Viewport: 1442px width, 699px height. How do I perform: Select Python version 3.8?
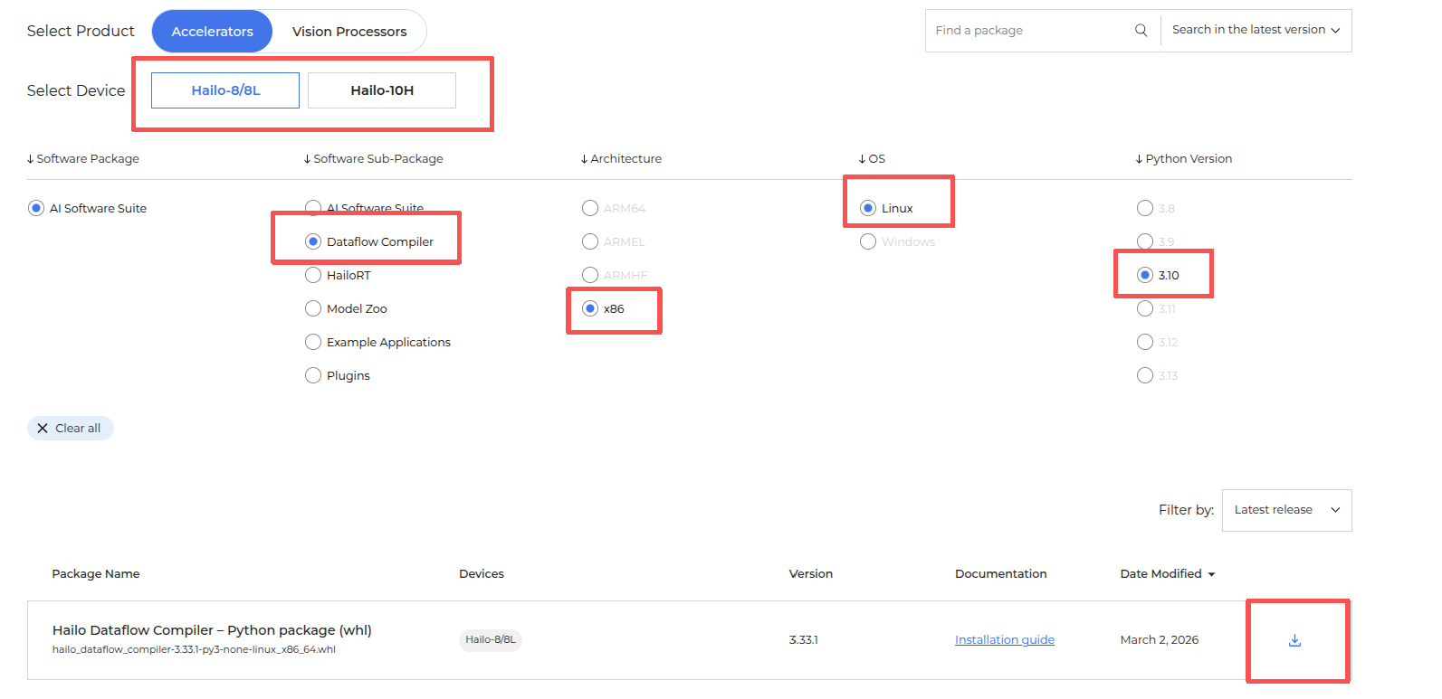tap(1145, 208)
